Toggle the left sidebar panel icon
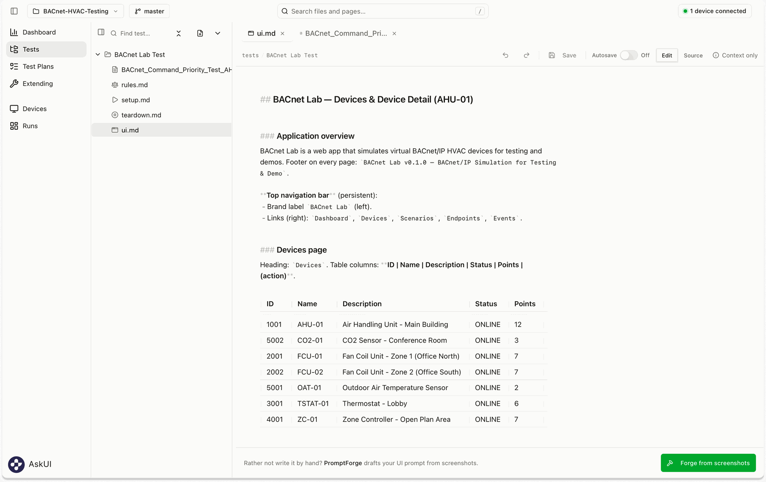 point(14,11)
